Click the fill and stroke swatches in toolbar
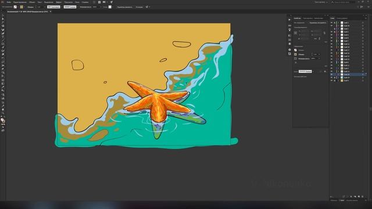Image resolution: width=372 pixels, height=209 pixels. coord(2,120)
